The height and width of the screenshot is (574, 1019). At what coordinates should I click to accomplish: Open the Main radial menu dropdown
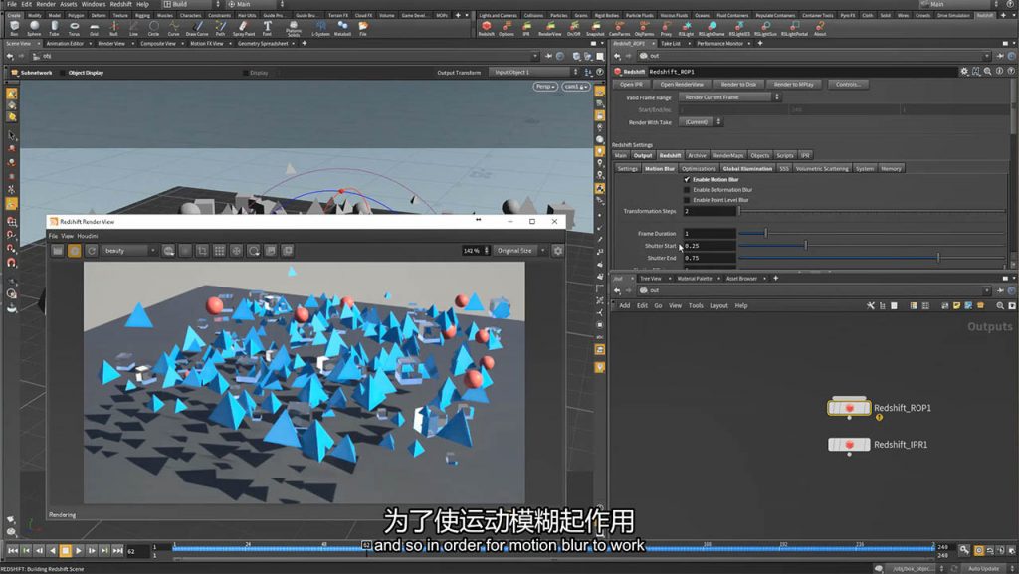coord(256,4)
